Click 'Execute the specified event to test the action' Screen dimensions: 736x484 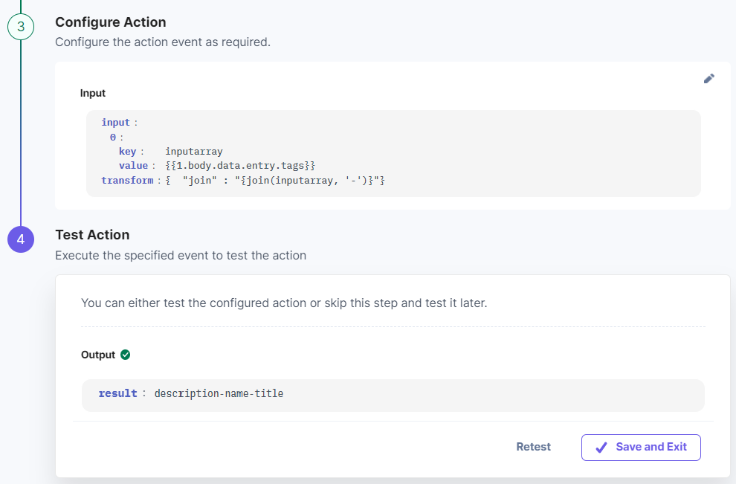point(181,255)
